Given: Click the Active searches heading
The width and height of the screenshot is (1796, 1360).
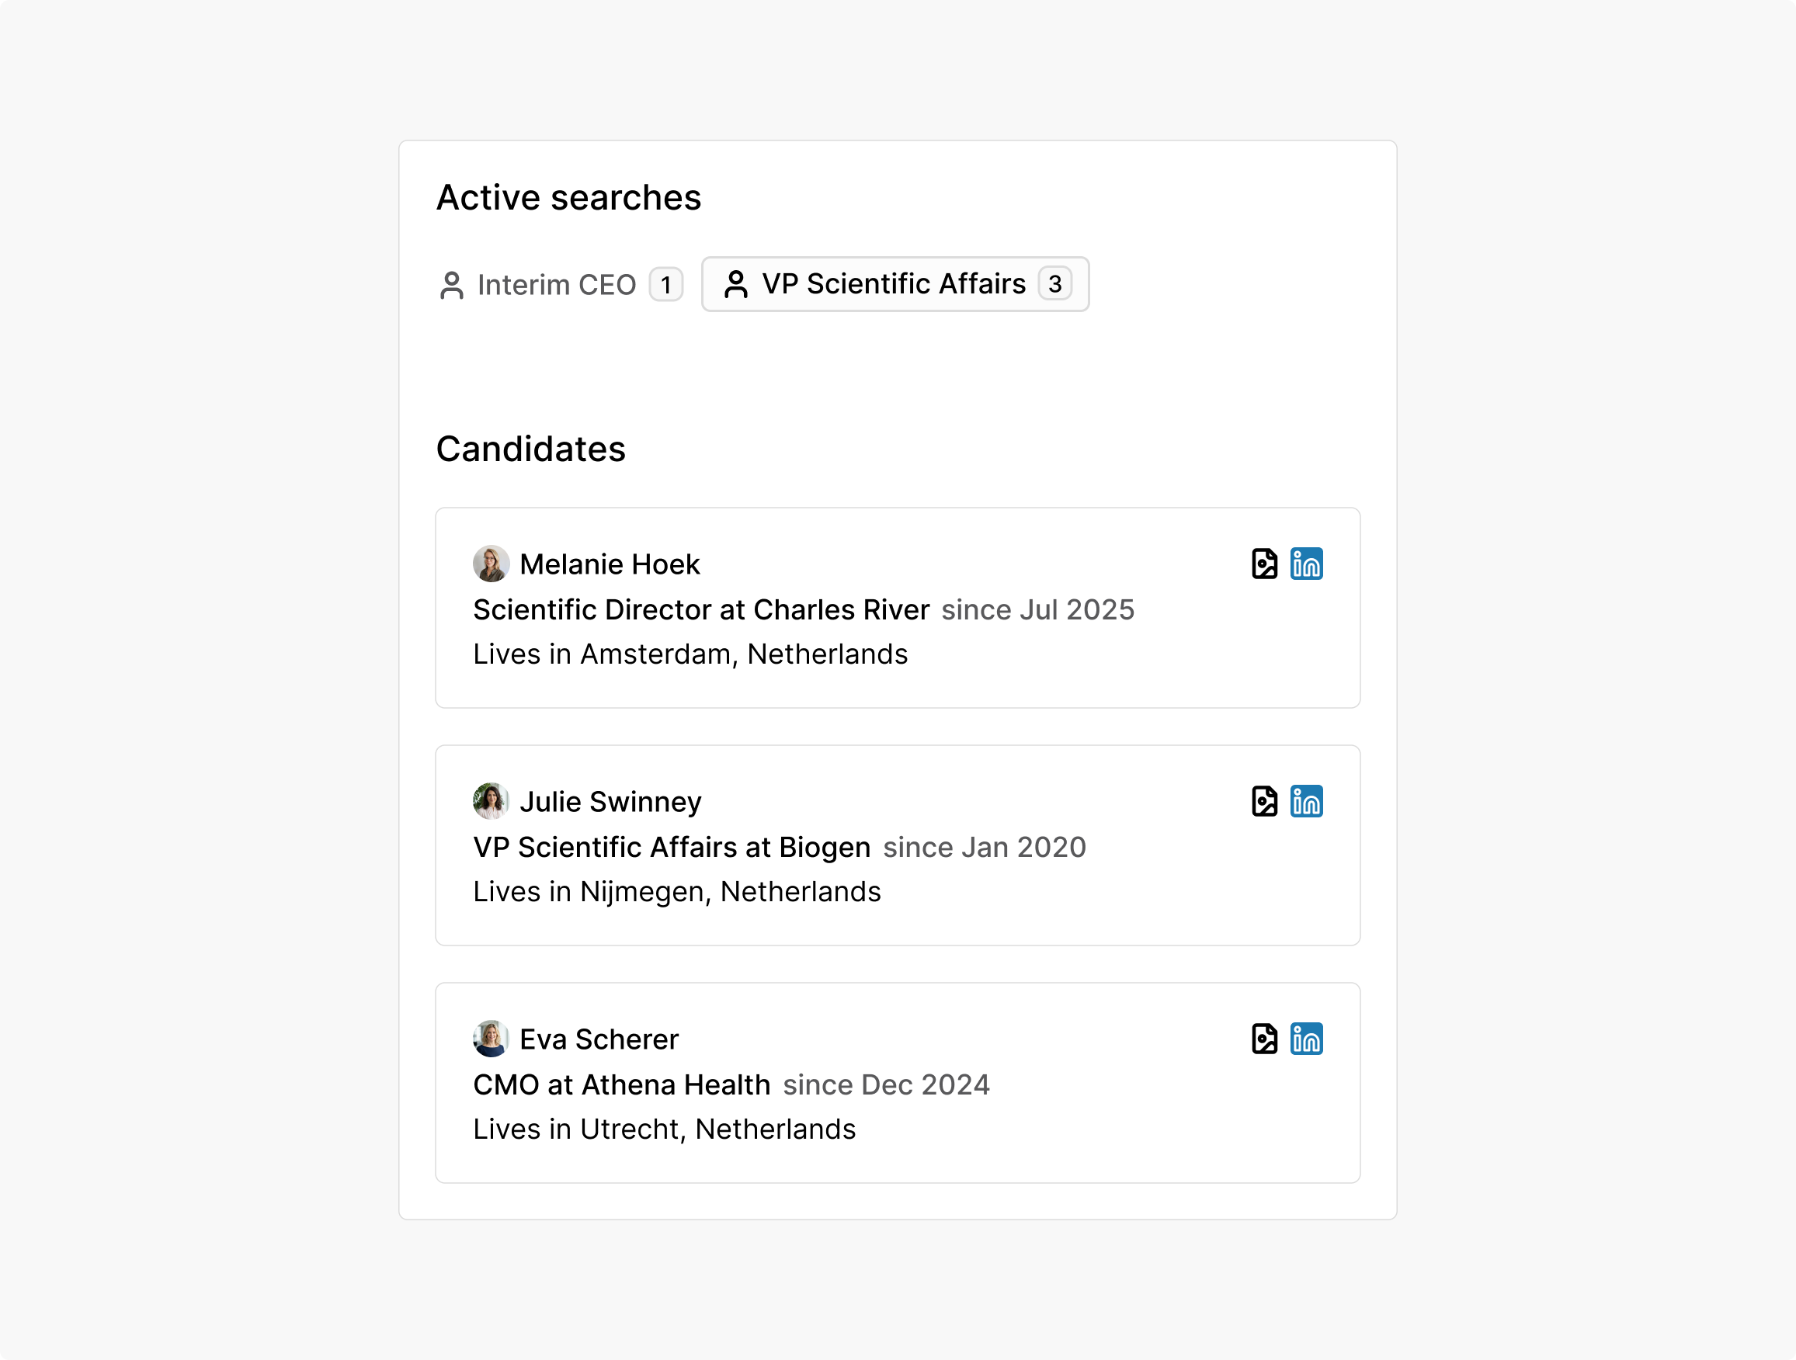Looking at the screenshot, I should 568,196.
